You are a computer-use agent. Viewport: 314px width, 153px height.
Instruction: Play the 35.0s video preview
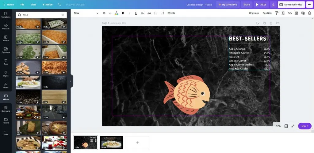(261, 4)
